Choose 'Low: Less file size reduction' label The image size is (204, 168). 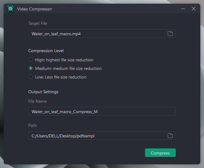61,77
